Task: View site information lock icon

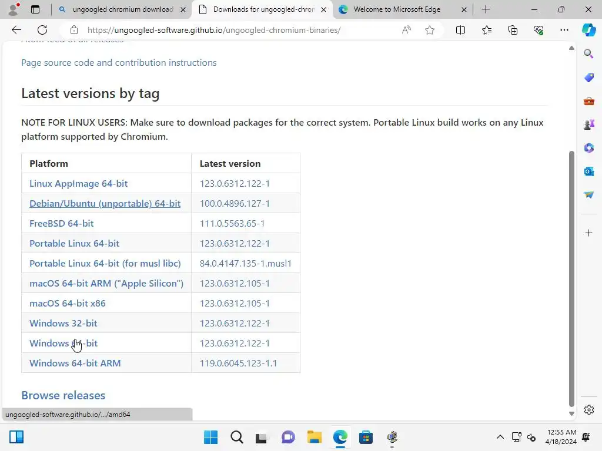Action: [x=74, y=30]
